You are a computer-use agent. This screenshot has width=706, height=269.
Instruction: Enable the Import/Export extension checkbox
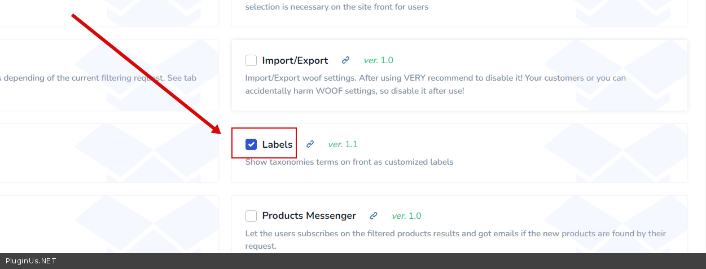tap(251, 60)
